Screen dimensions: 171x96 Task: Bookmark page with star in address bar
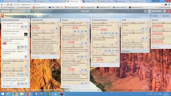(162, 5)
